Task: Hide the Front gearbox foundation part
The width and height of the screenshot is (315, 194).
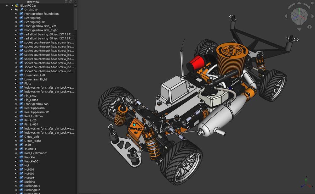Action: pos(16,14)
